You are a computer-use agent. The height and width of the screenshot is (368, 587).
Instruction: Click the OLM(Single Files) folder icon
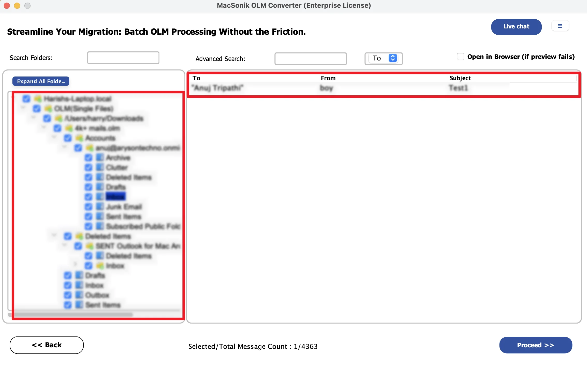(48, 108)
